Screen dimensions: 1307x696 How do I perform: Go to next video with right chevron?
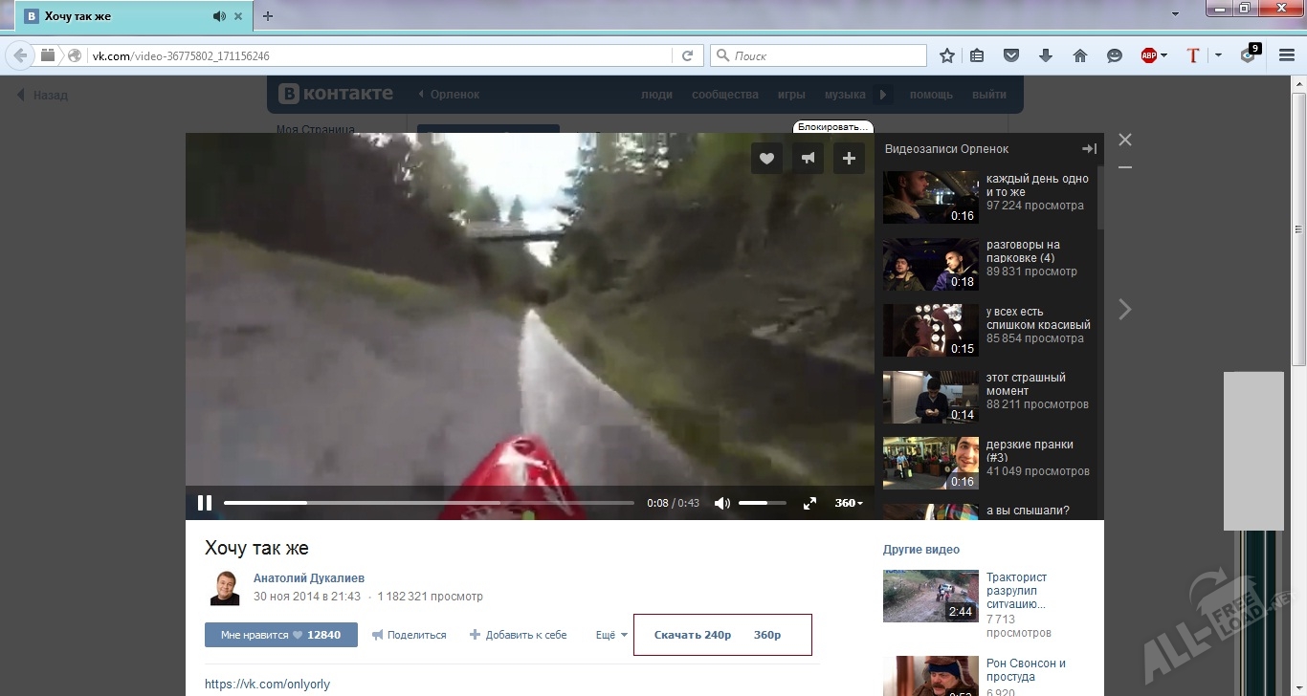click(x=1125, y=309)
